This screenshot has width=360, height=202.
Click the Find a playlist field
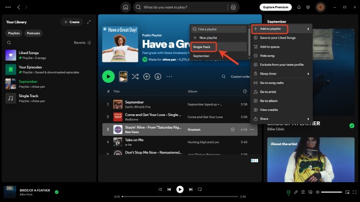coord(219,29)
